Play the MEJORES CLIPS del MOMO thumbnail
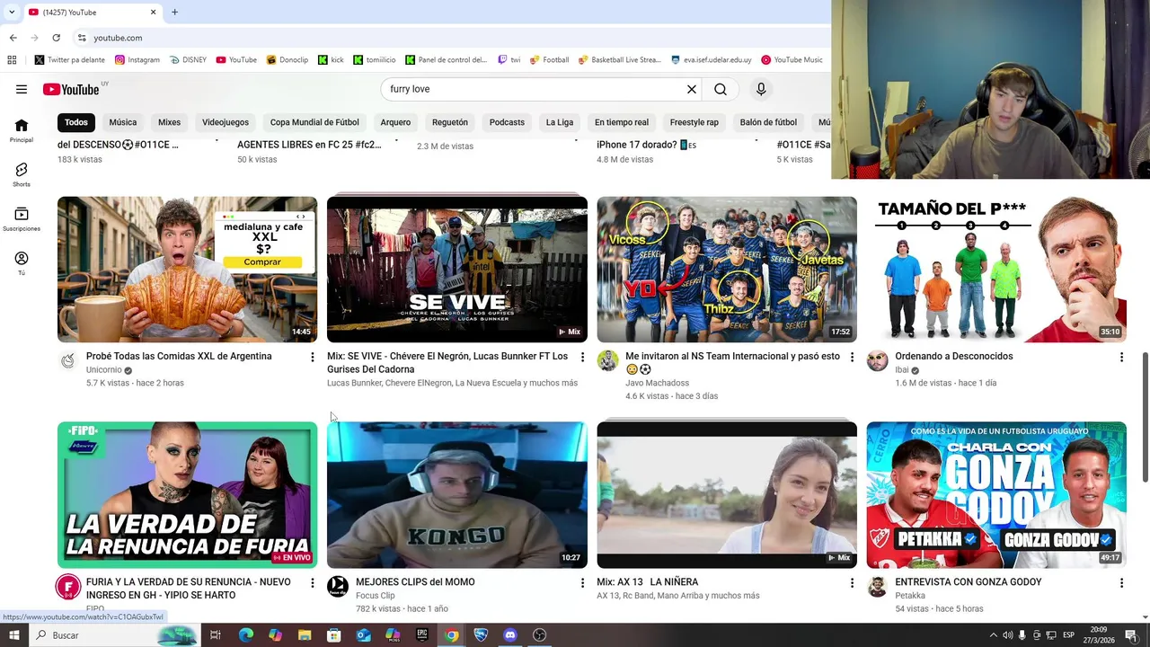Screen dimensions: 1150x647 click(x=457, y=495)
